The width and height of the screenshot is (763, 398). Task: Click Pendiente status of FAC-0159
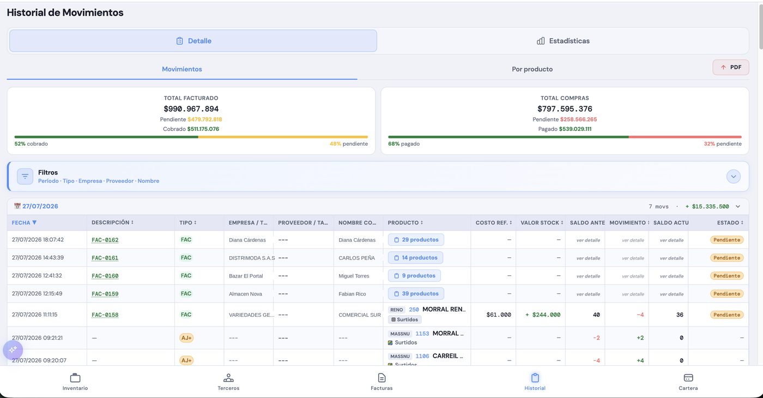(727, 294)
